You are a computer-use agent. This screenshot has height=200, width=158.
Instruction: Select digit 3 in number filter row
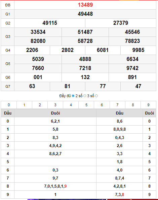[x=55, y=105]
